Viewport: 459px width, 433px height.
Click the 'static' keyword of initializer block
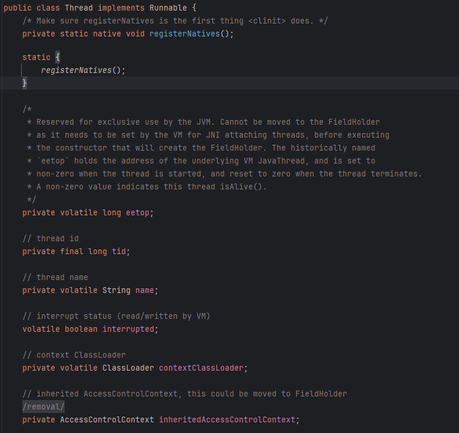(36, 57)
